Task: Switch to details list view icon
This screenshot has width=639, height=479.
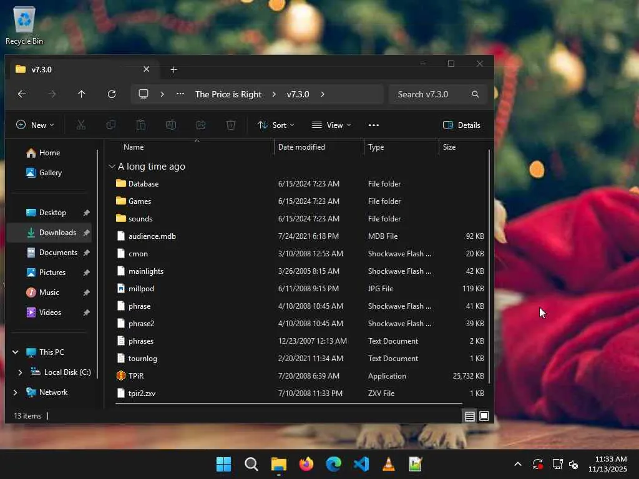Action: click(x=469, y=416)
